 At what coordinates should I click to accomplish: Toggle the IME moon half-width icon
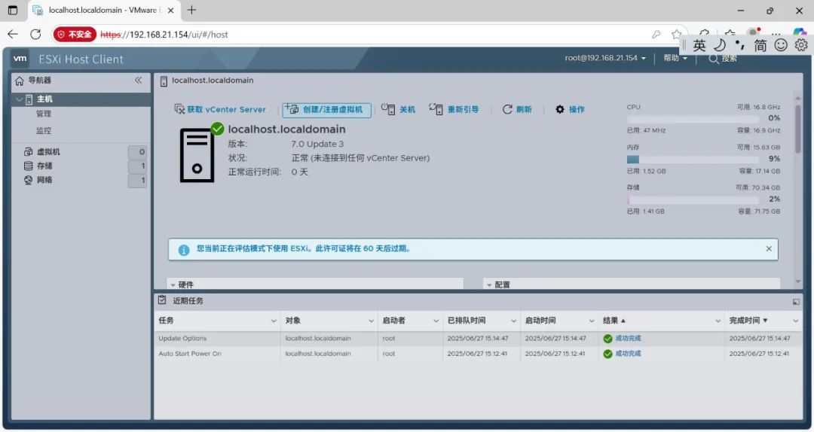[720, 45]
